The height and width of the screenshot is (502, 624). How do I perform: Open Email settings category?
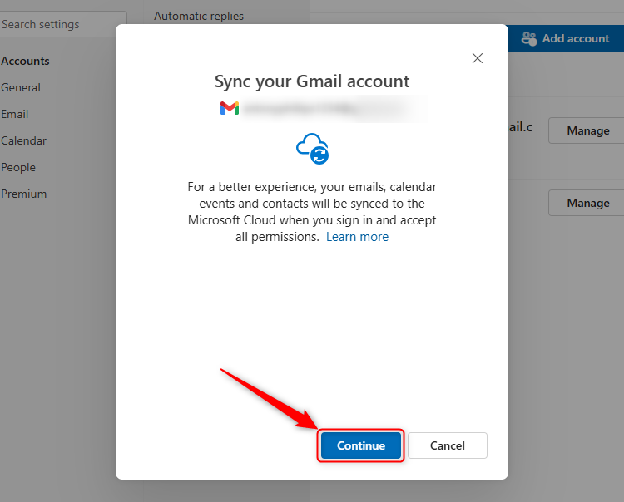[15, 114]
